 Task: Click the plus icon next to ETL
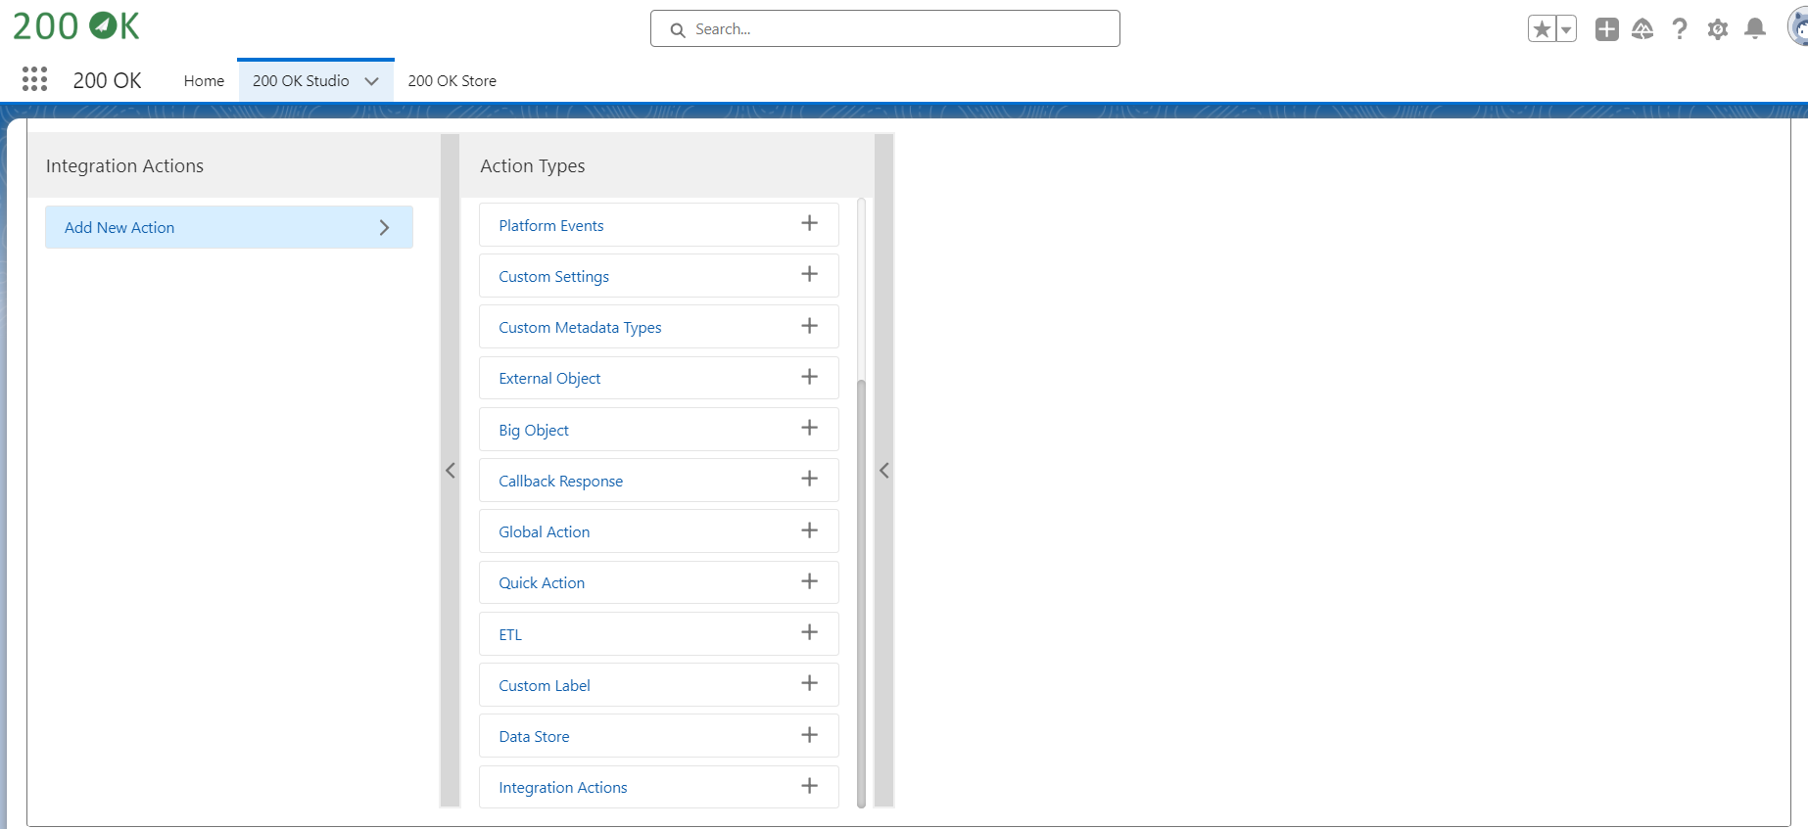809,632
